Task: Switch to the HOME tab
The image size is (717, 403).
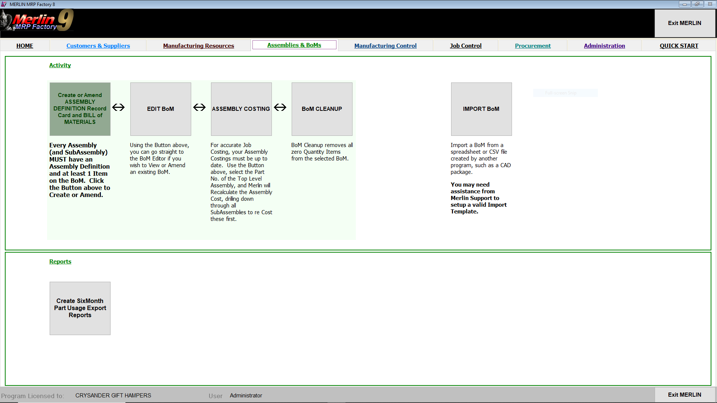Action: click(25, 46)
